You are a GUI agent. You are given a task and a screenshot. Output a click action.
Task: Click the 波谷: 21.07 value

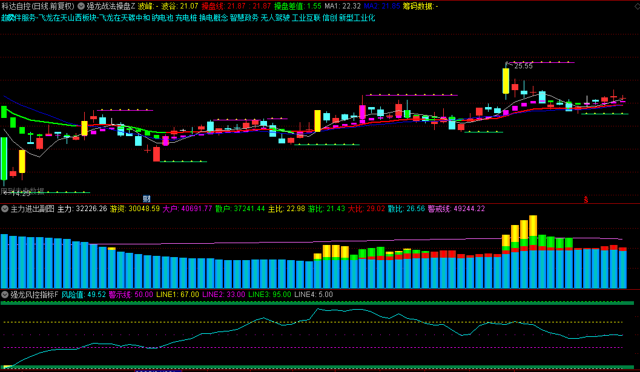(180, 6)
